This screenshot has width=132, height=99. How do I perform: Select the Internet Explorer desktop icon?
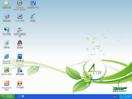pos(7,59)
